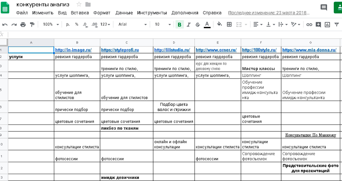The width and height of the screenshot is (342, 181).
Task: Insert chart from the toolbar
Action: (x=327, y=24)
